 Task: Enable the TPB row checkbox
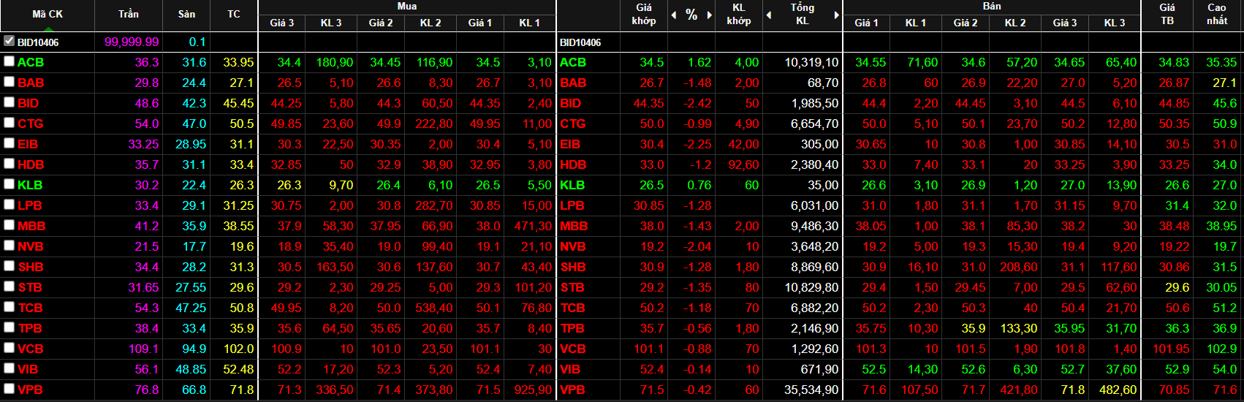tap(9, 327)
